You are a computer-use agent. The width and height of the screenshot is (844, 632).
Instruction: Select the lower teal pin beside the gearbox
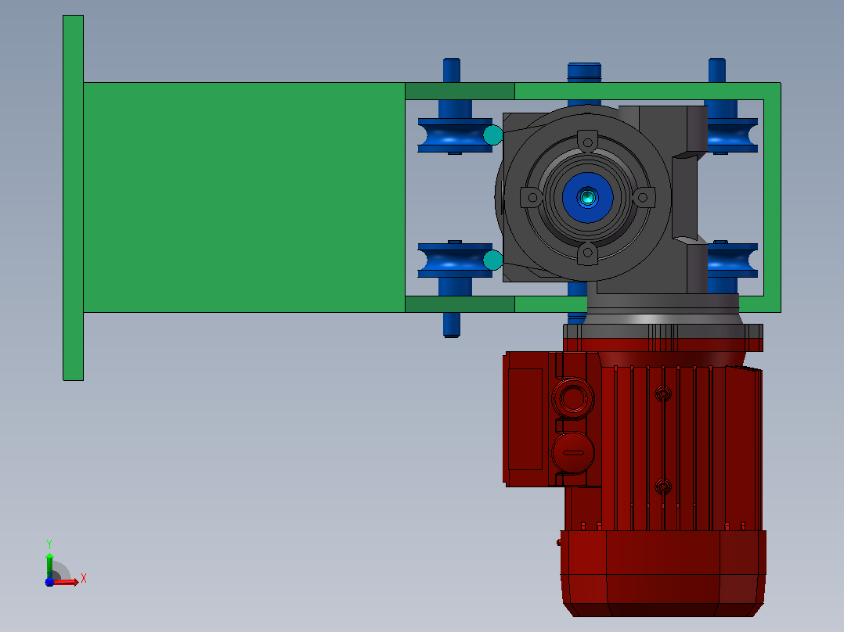point(492,260)
